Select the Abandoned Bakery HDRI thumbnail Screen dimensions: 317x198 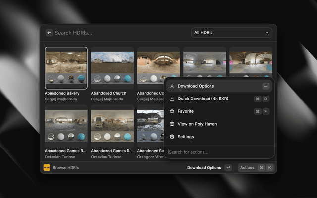point(66,68)
